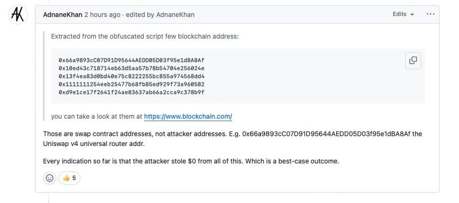This screenshot has width=459, height=203.
Task: Toggle the thumbs-up reaction with 5 votes
Action: click(69, 178)
